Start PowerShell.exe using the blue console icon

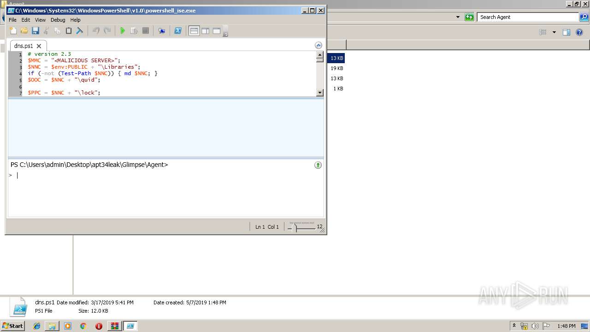177,31
